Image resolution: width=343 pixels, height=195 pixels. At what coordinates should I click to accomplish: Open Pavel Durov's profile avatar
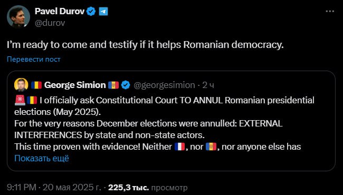pos(18,16)
